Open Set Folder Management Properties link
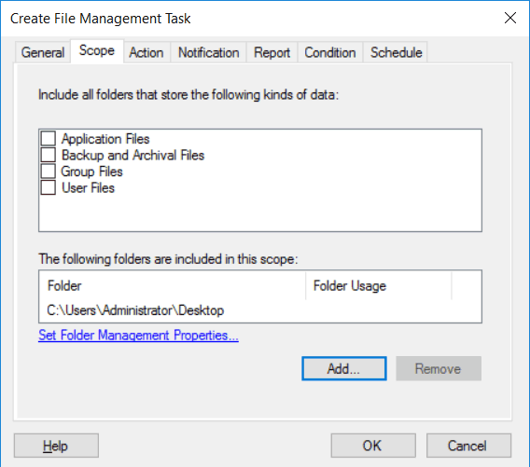Screen dimensions: 530x467 (138, 336)
